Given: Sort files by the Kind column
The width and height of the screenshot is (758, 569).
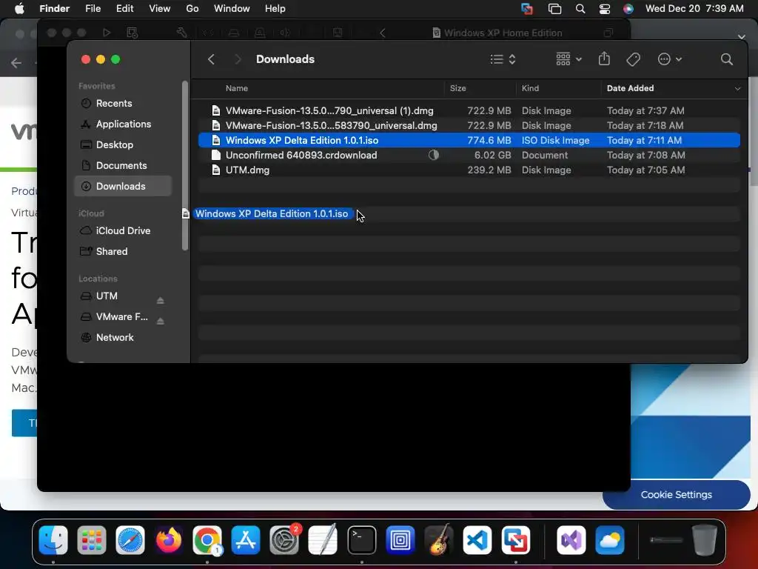Looking at the screenshot, I should 530,88.
